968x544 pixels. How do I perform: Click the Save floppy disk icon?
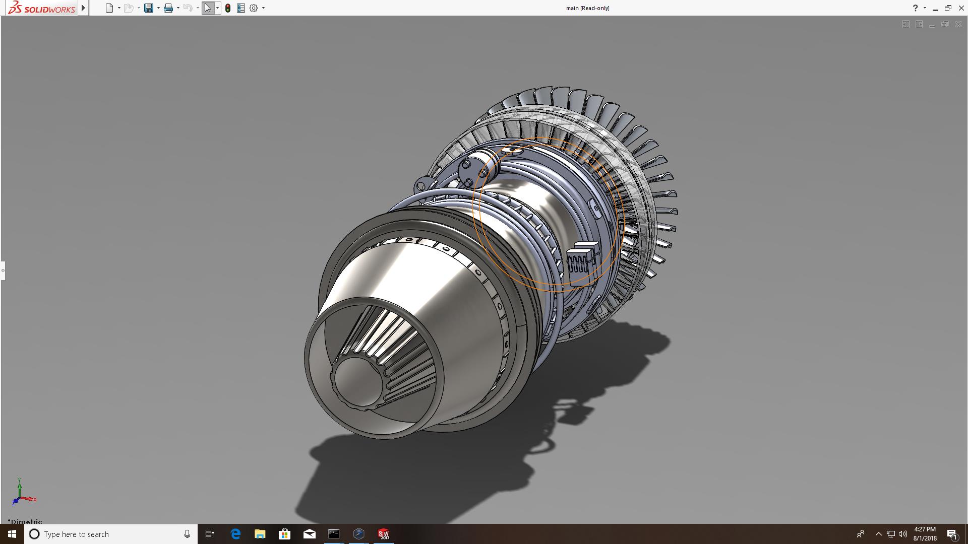point(149,8)
